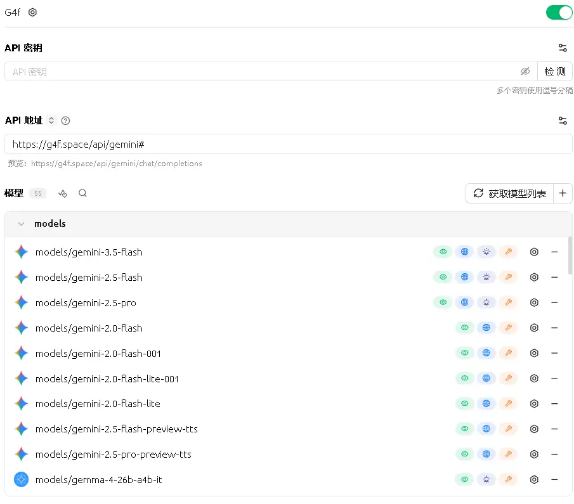This screenshot has height=504, width=574.
Task: Open API address help question icon
Action: pos(65,120)
